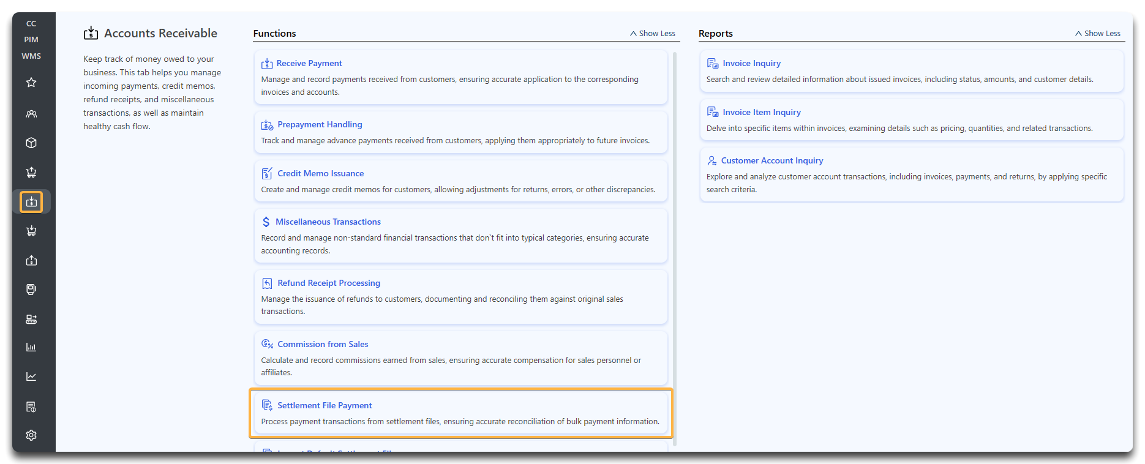Switch to the PIM module tab
This screenshot has width=1145, height=464.
click(x=31, y=40)
